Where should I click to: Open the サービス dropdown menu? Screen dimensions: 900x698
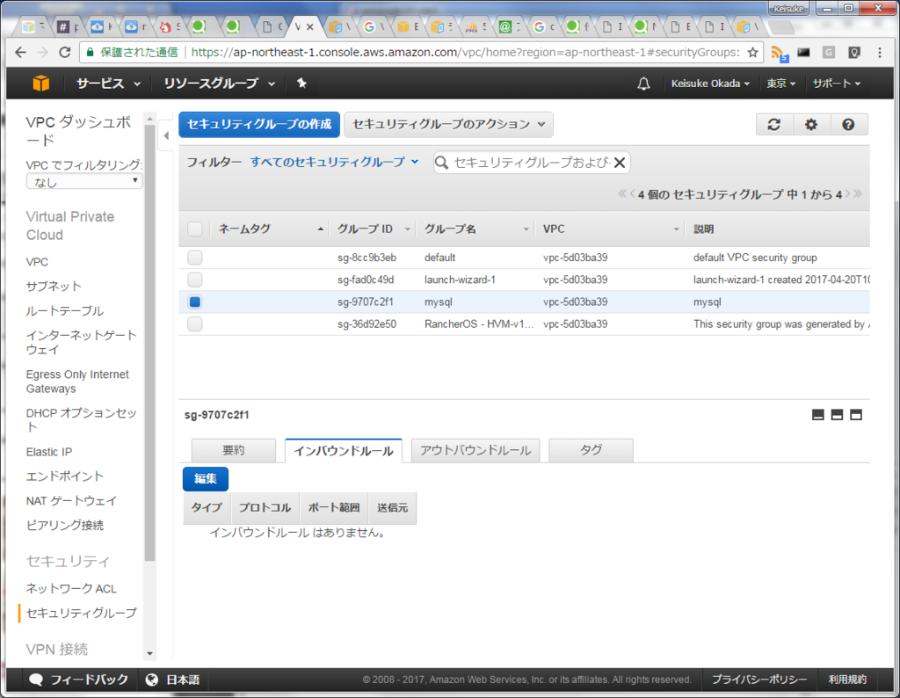[108, 84]
